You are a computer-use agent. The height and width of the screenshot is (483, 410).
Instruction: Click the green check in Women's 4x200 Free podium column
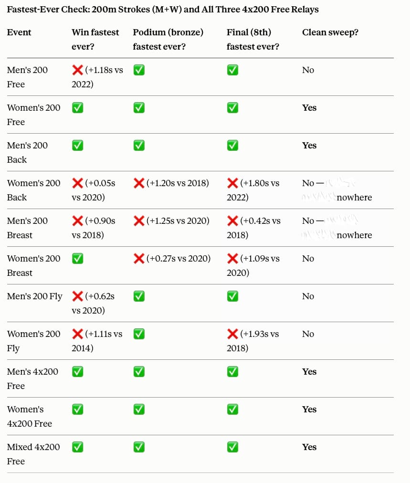(139, 409)
